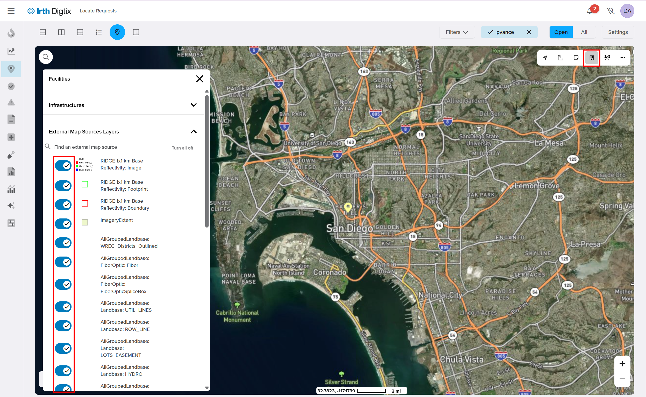Screen dimensions: 646x397
Task: Click the Turn all off link
Action: [x=182, y=148]
